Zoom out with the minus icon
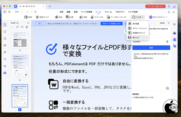The width and height of the screenshot is (181, 117). tap(31, 12)
